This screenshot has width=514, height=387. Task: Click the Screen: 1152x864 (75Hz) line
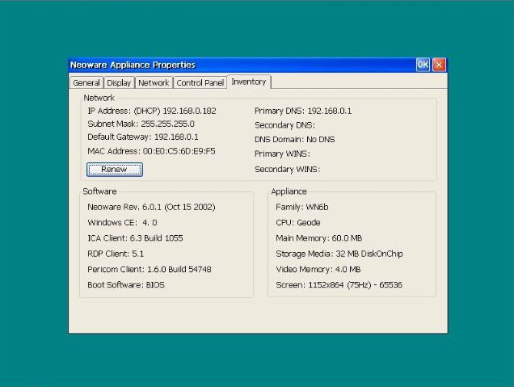click(339, 284)
